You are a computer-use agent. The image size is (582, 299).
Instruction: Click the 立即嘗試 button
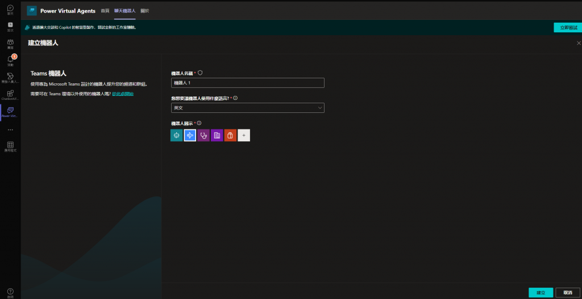(568, 27)
